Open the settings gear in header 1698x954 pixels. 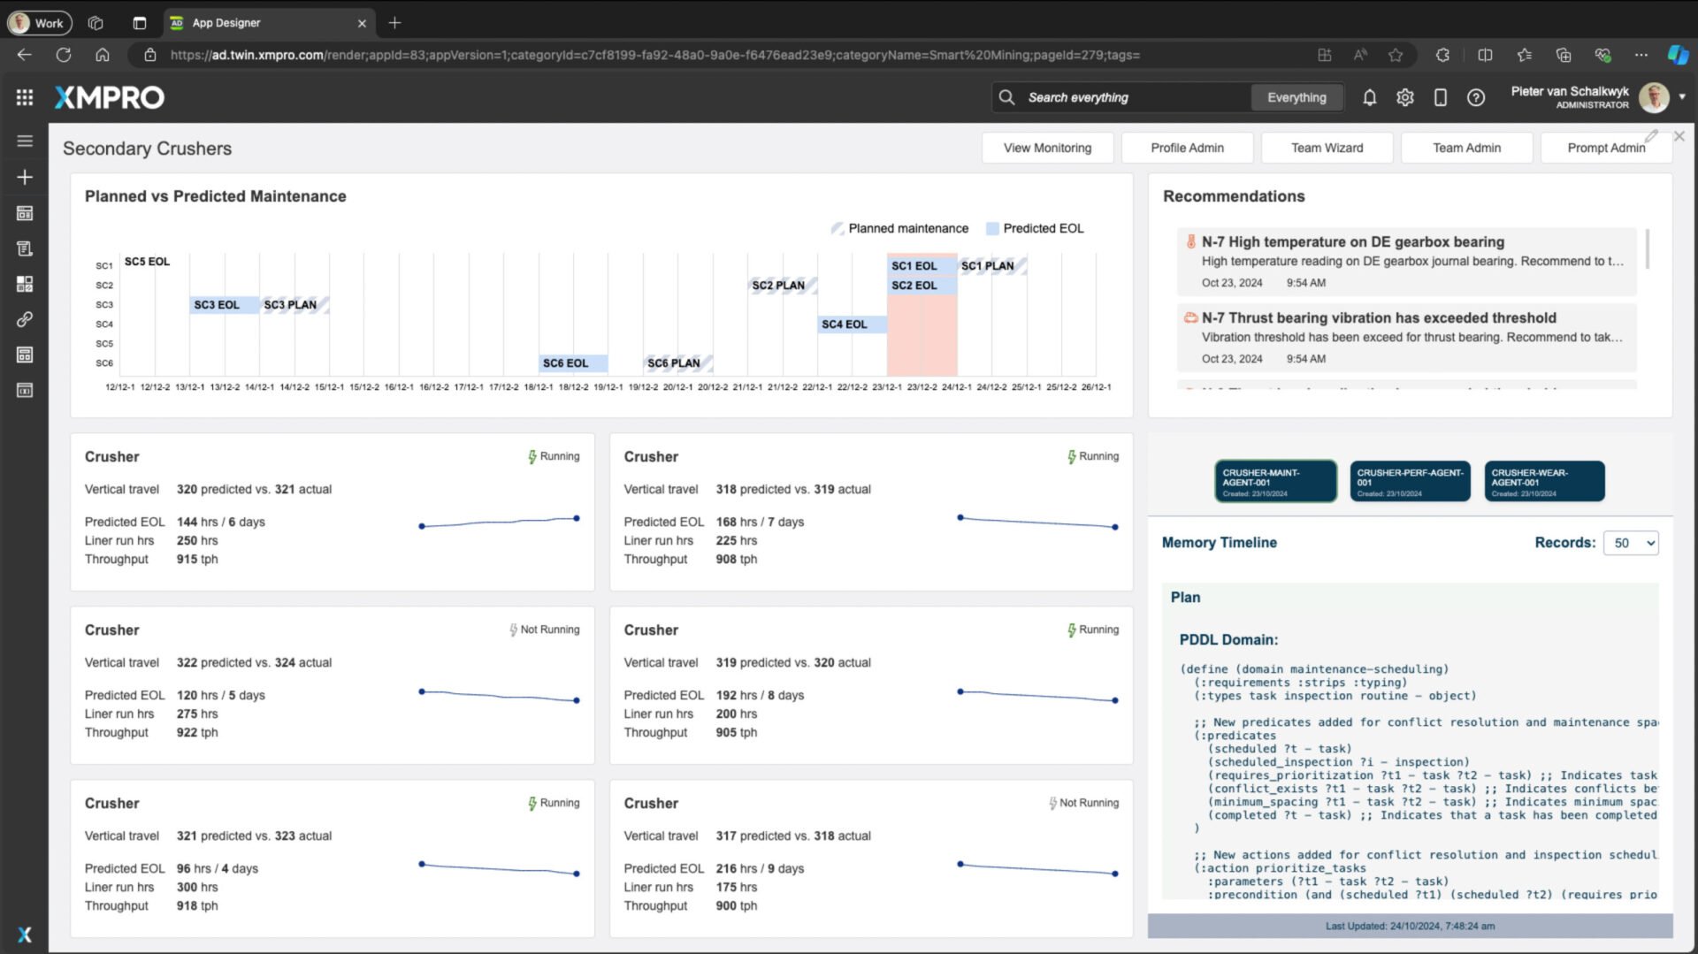pyautogui.click(x=1404, y=97)
